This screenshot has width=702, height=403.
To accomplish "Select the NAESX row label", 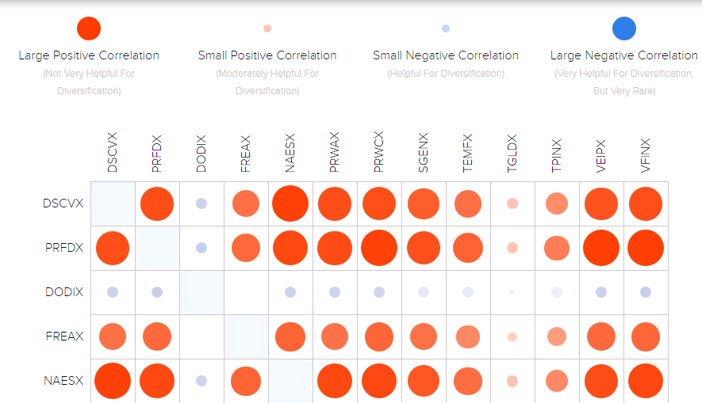I will coord(63,381).
